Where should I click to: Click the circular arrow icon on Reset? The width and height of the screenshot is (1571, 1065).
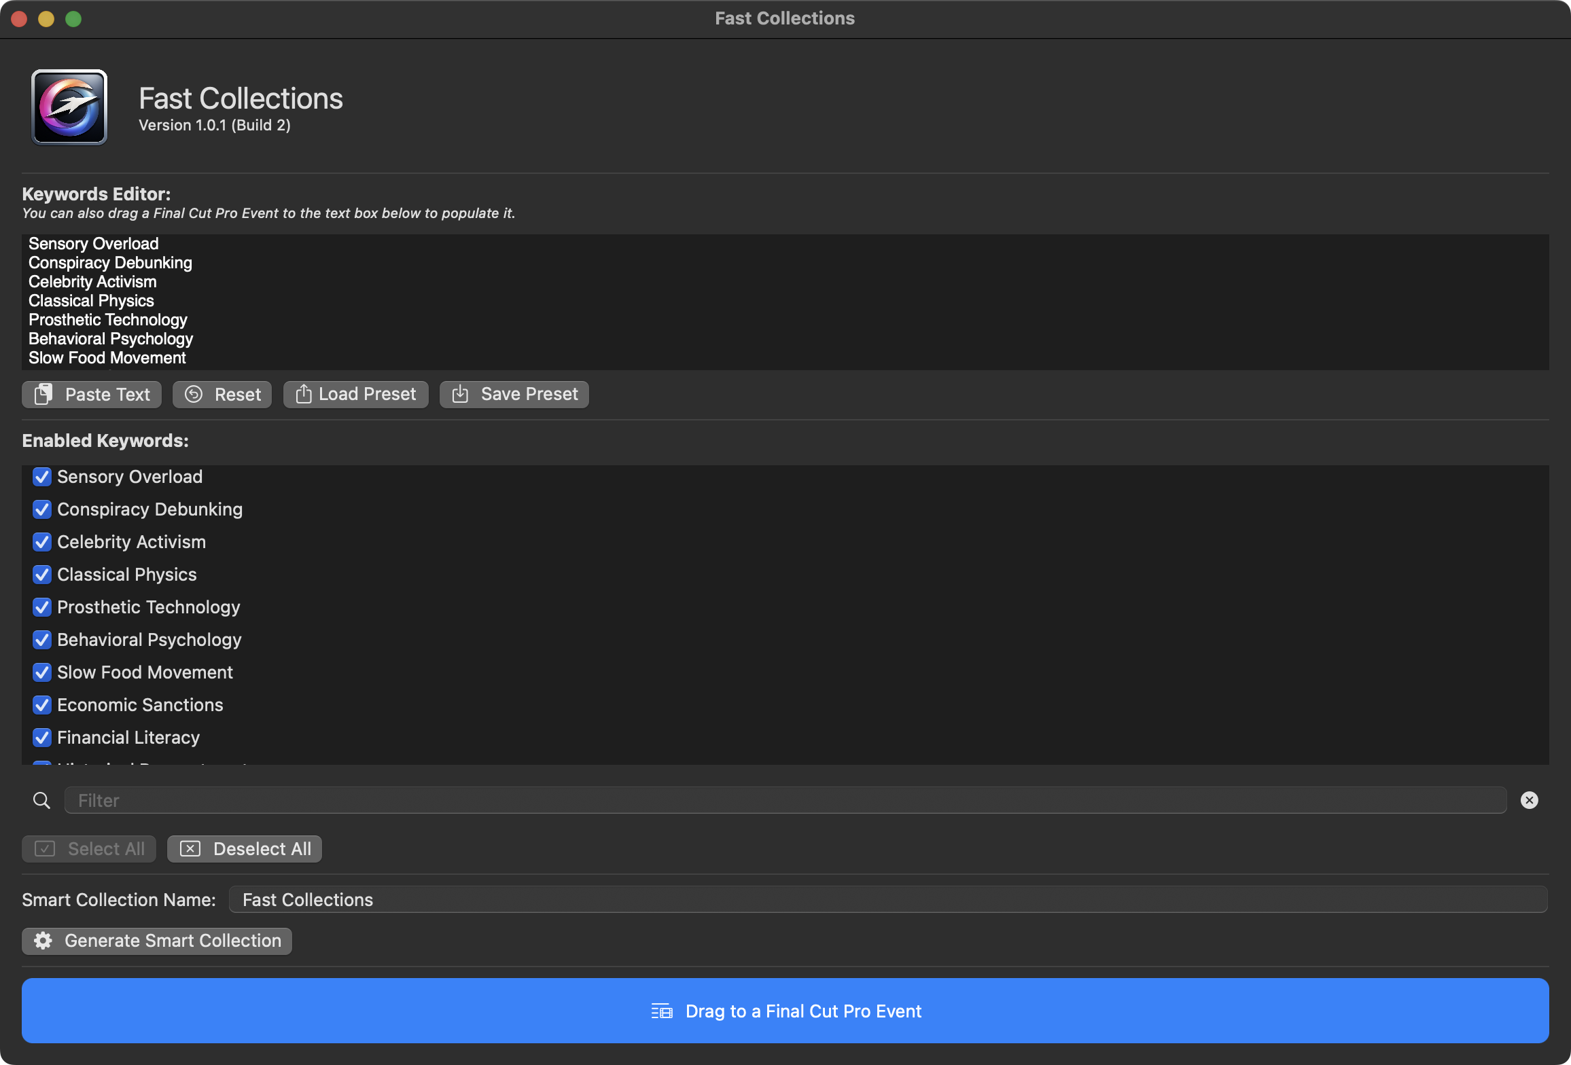pos(194,394)
